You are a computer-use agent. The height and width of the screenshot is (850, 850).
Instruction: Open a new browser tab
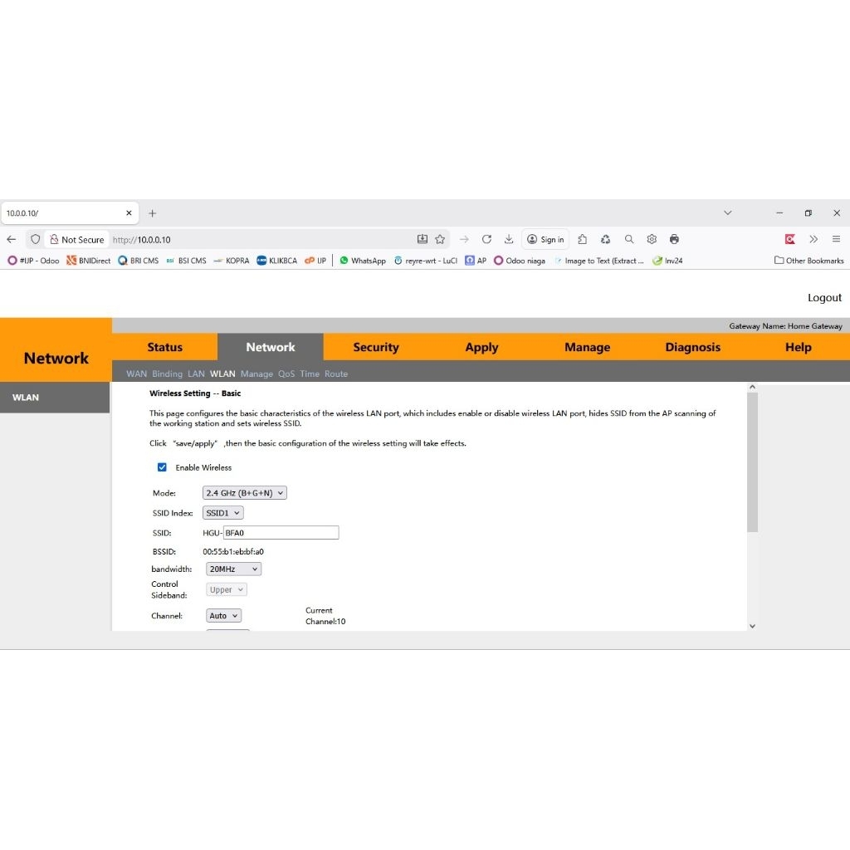[x=152, y=213]
